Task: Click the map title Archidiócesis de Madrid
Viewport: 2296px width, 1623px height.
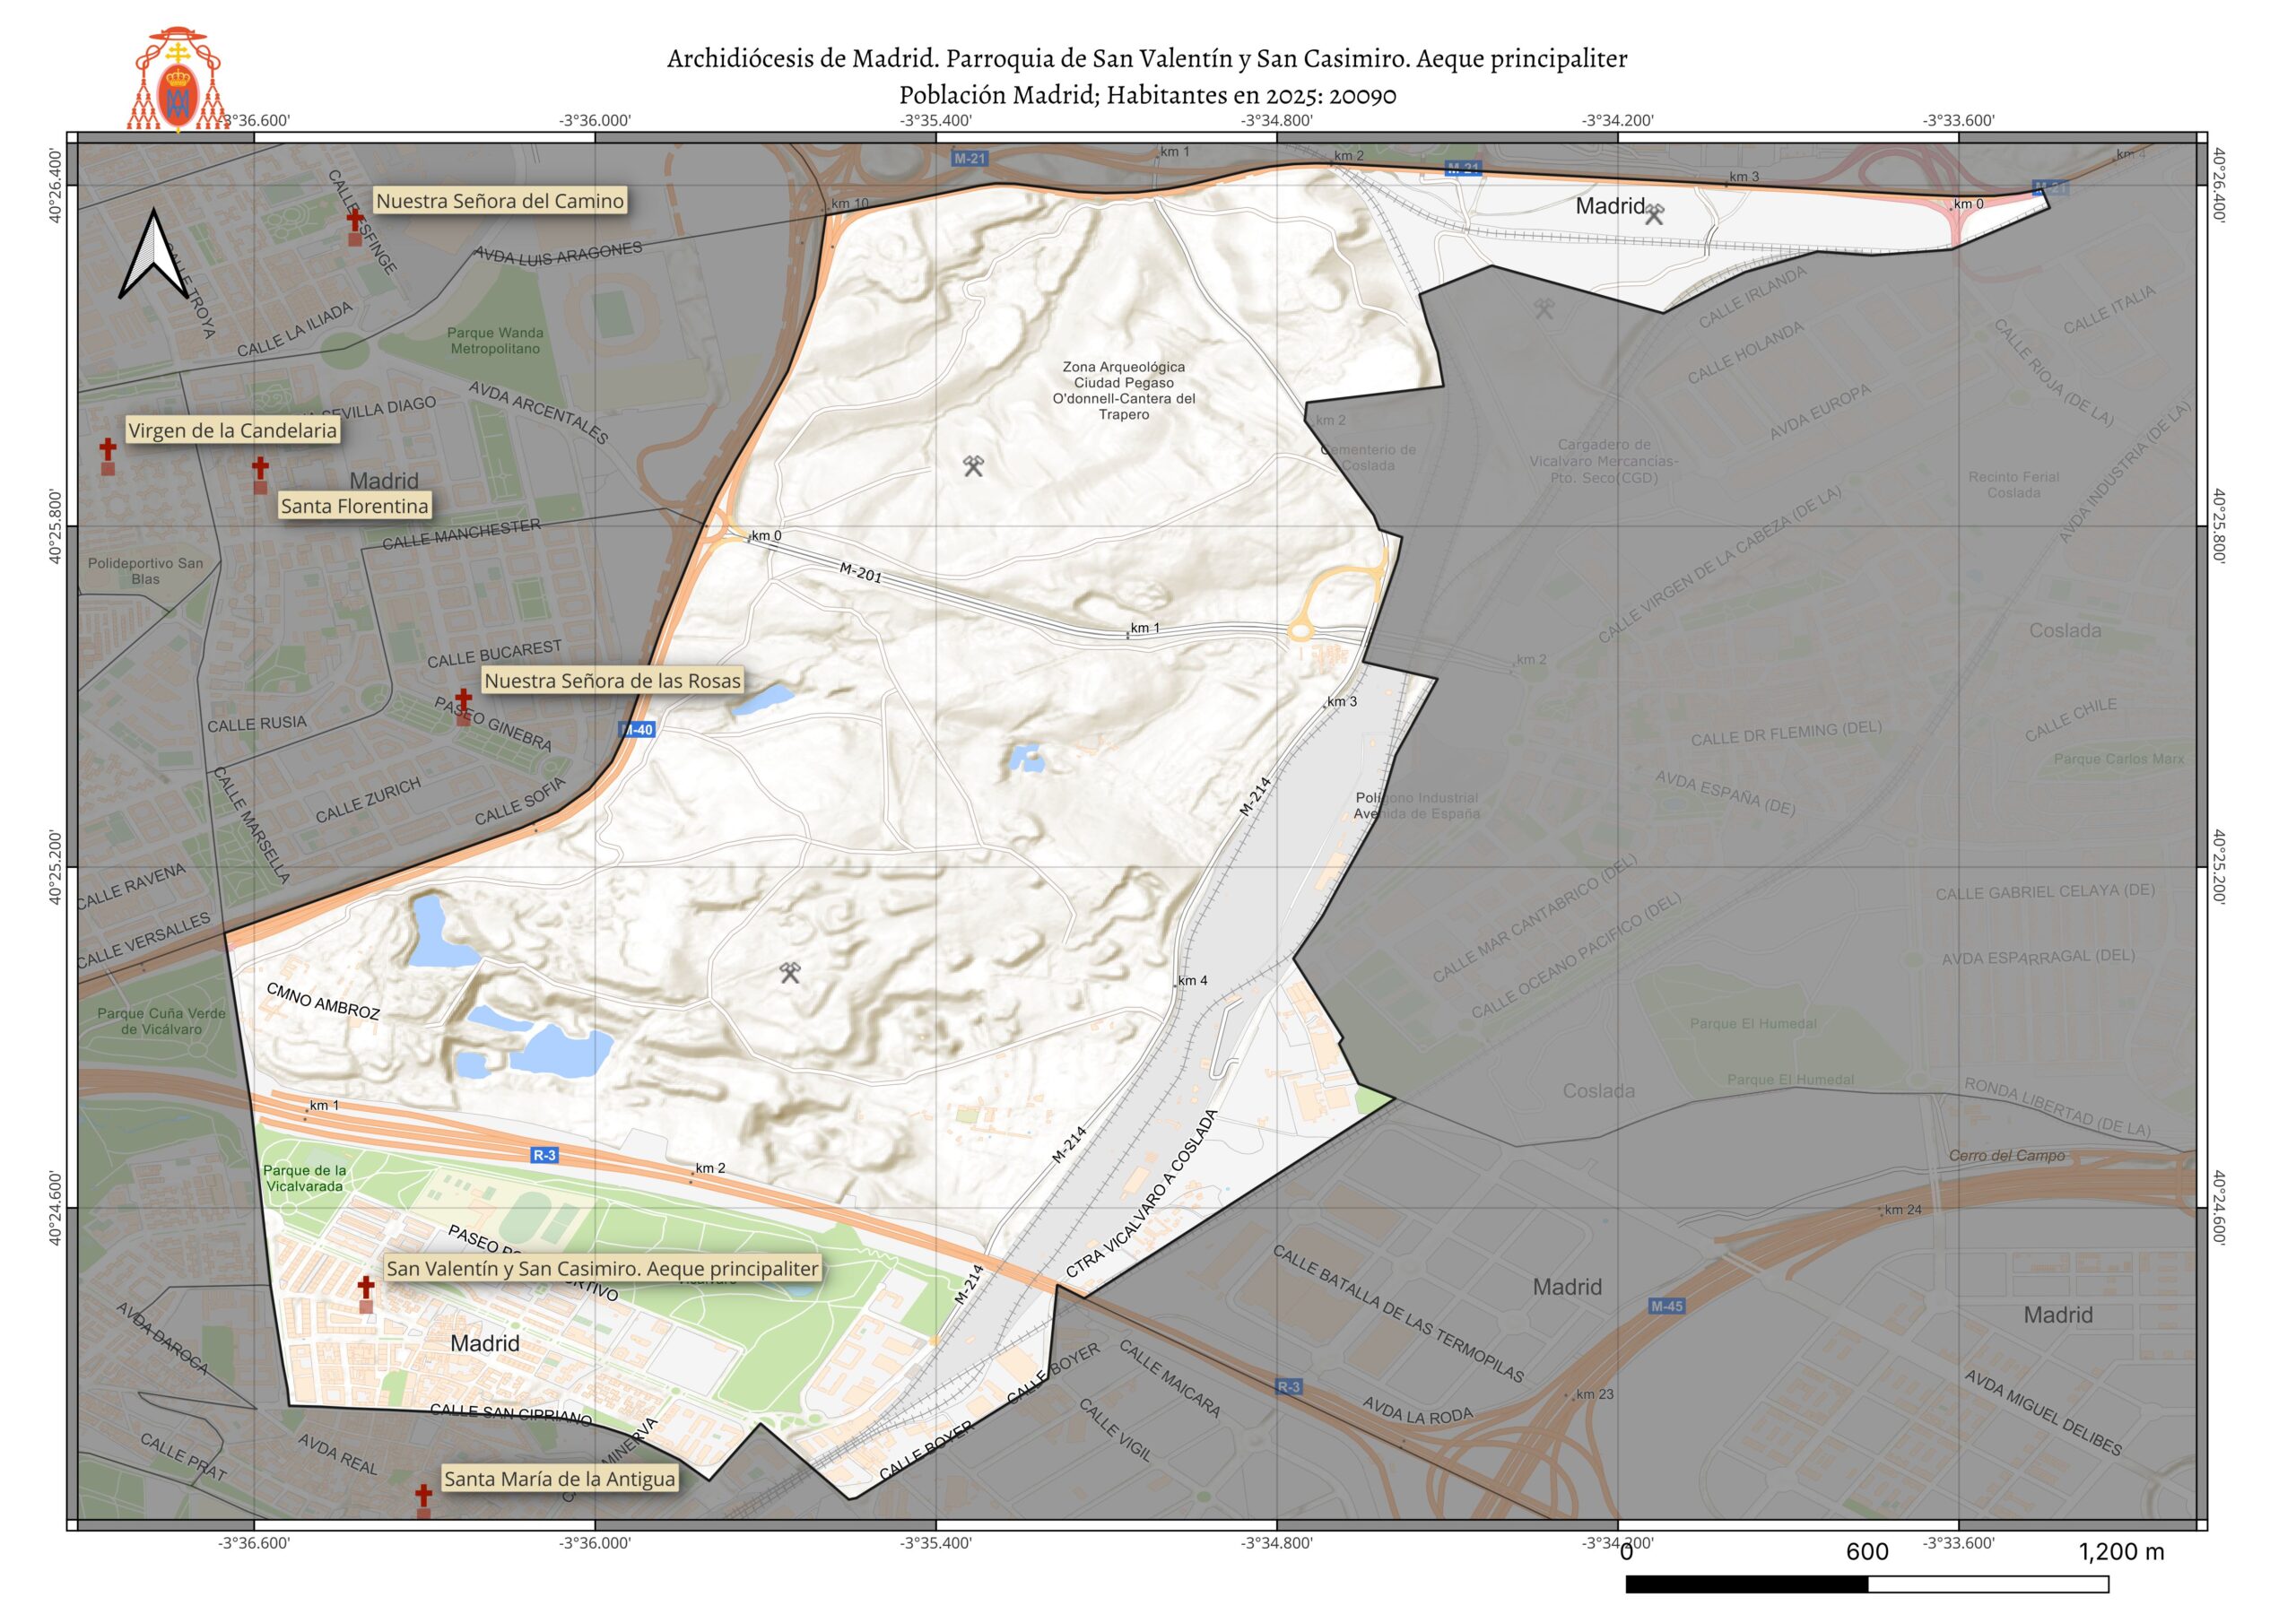Action: (1147, 59)
